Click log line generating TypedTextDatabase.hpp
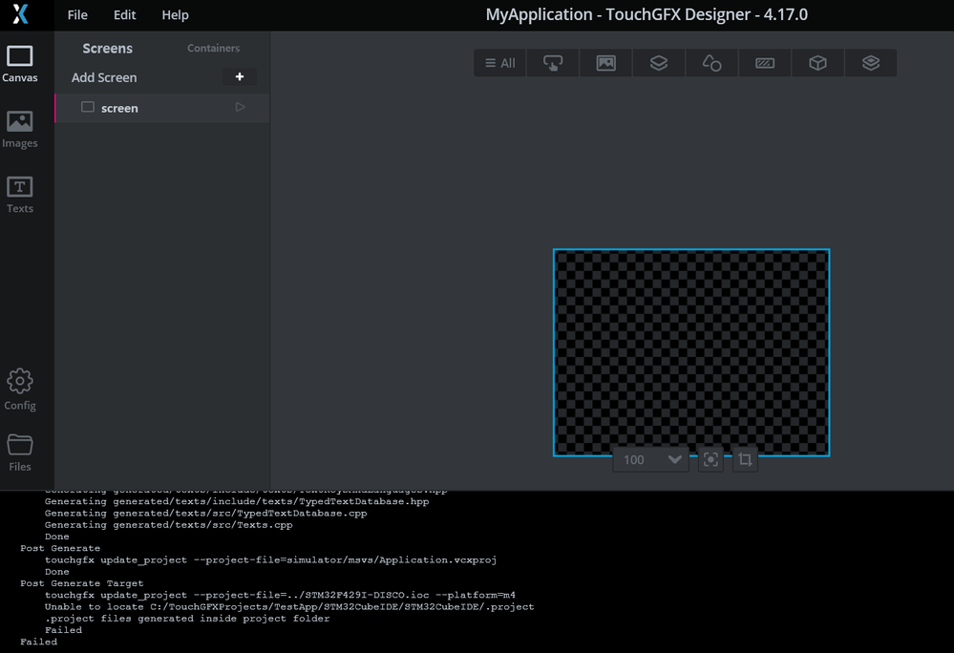The image size is (954, 653). tap(237, 501)
